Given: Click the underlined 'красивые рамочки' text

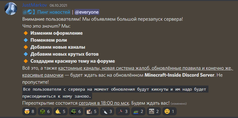Looking at the screenshot, I should click(43, 75).
